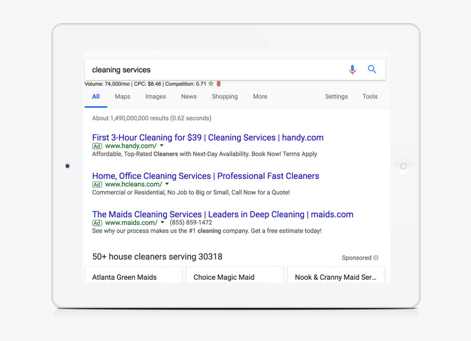This screenshot has height=341, width=471.
Task: Expand the www.maids.com dropdown arrow
Action: pyautogui.click(x=162, y=222)
